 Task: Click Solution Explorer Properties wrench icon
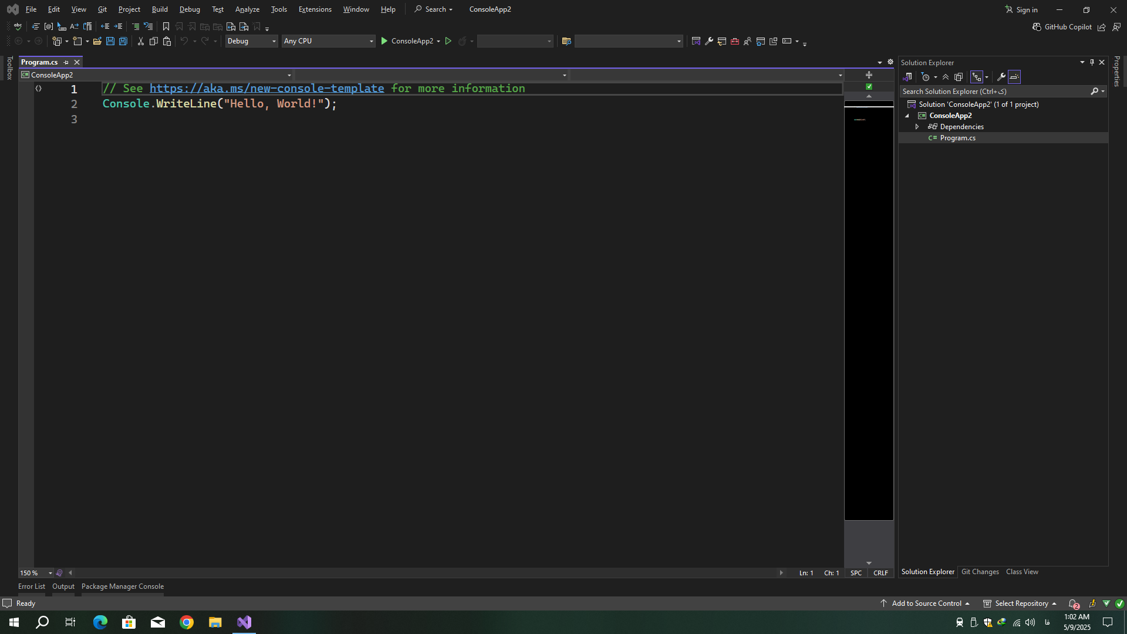[x=1001, y=77]
